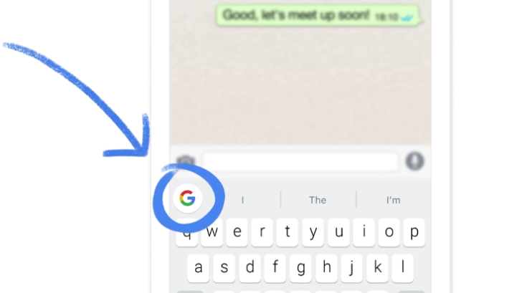Focus the message text input field
522x293 pixels.
click(300, 161)
